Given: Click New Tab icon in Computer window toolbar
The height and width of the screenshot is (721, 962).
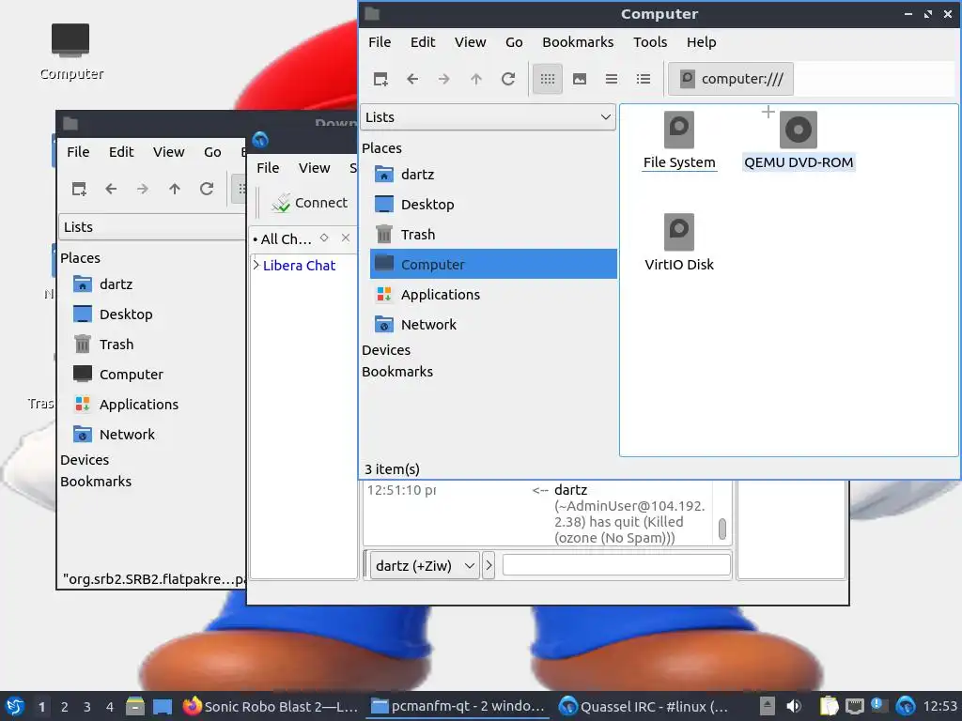Looking at the screenshot, I should pos(380,79).
